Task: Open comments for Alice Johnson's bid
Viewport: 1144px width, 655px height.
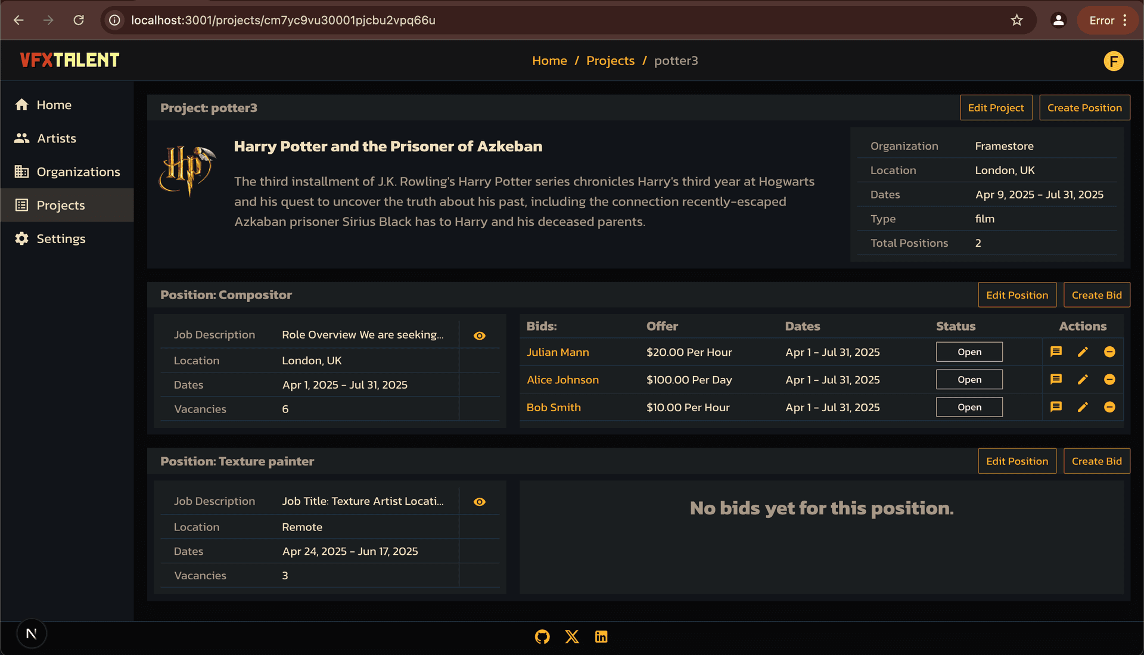Action: pos(1056,379)
